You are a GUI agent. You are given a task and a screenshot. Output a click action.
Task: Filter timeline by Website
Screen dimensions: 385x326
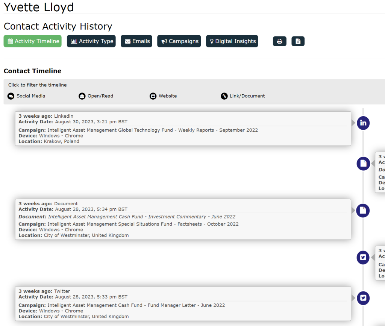tap(167, 96)
